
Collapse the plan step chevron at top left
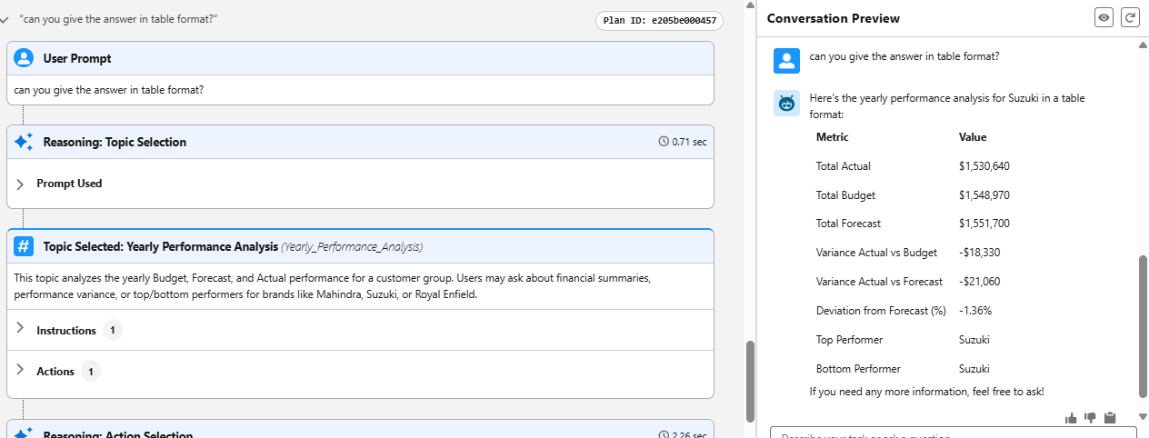point(6,19)
